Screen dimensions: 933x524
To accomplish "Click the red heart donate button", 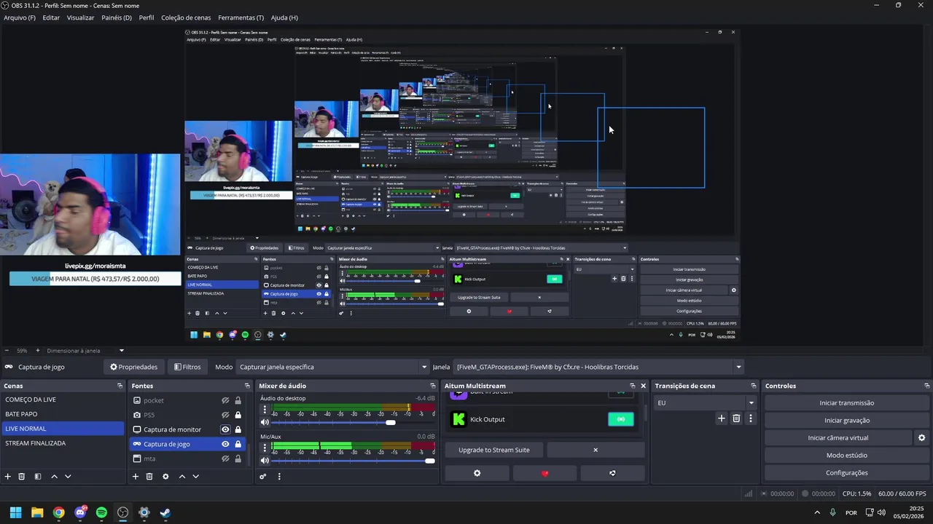I will click(x=544, y=473).
